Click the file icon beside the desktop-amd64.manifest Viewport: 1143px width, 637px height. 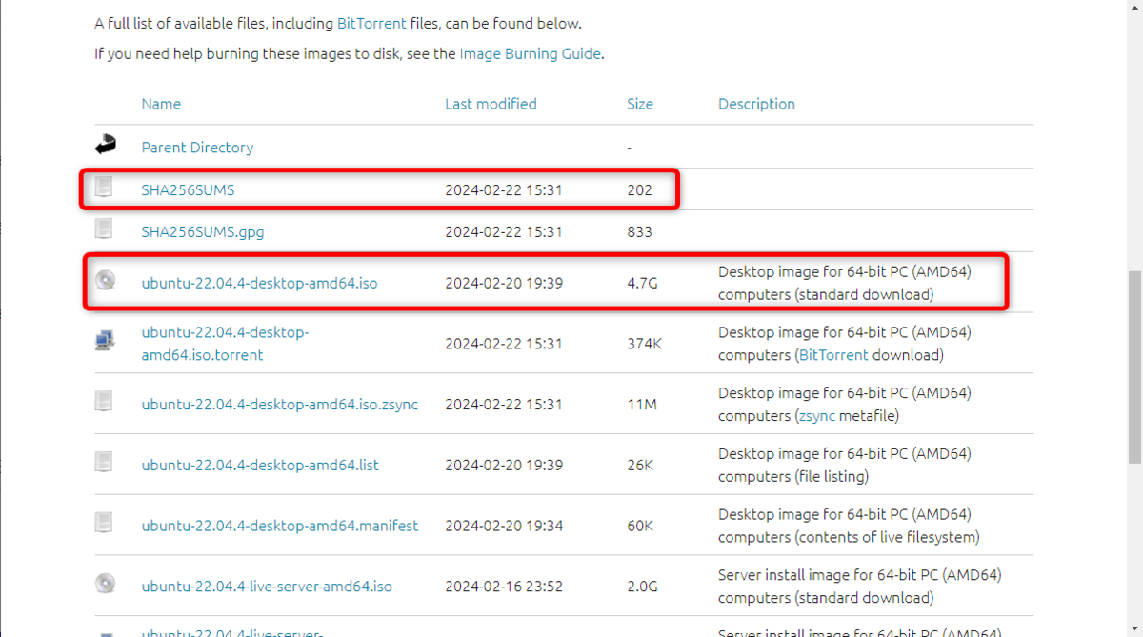(x=104, y=524)
